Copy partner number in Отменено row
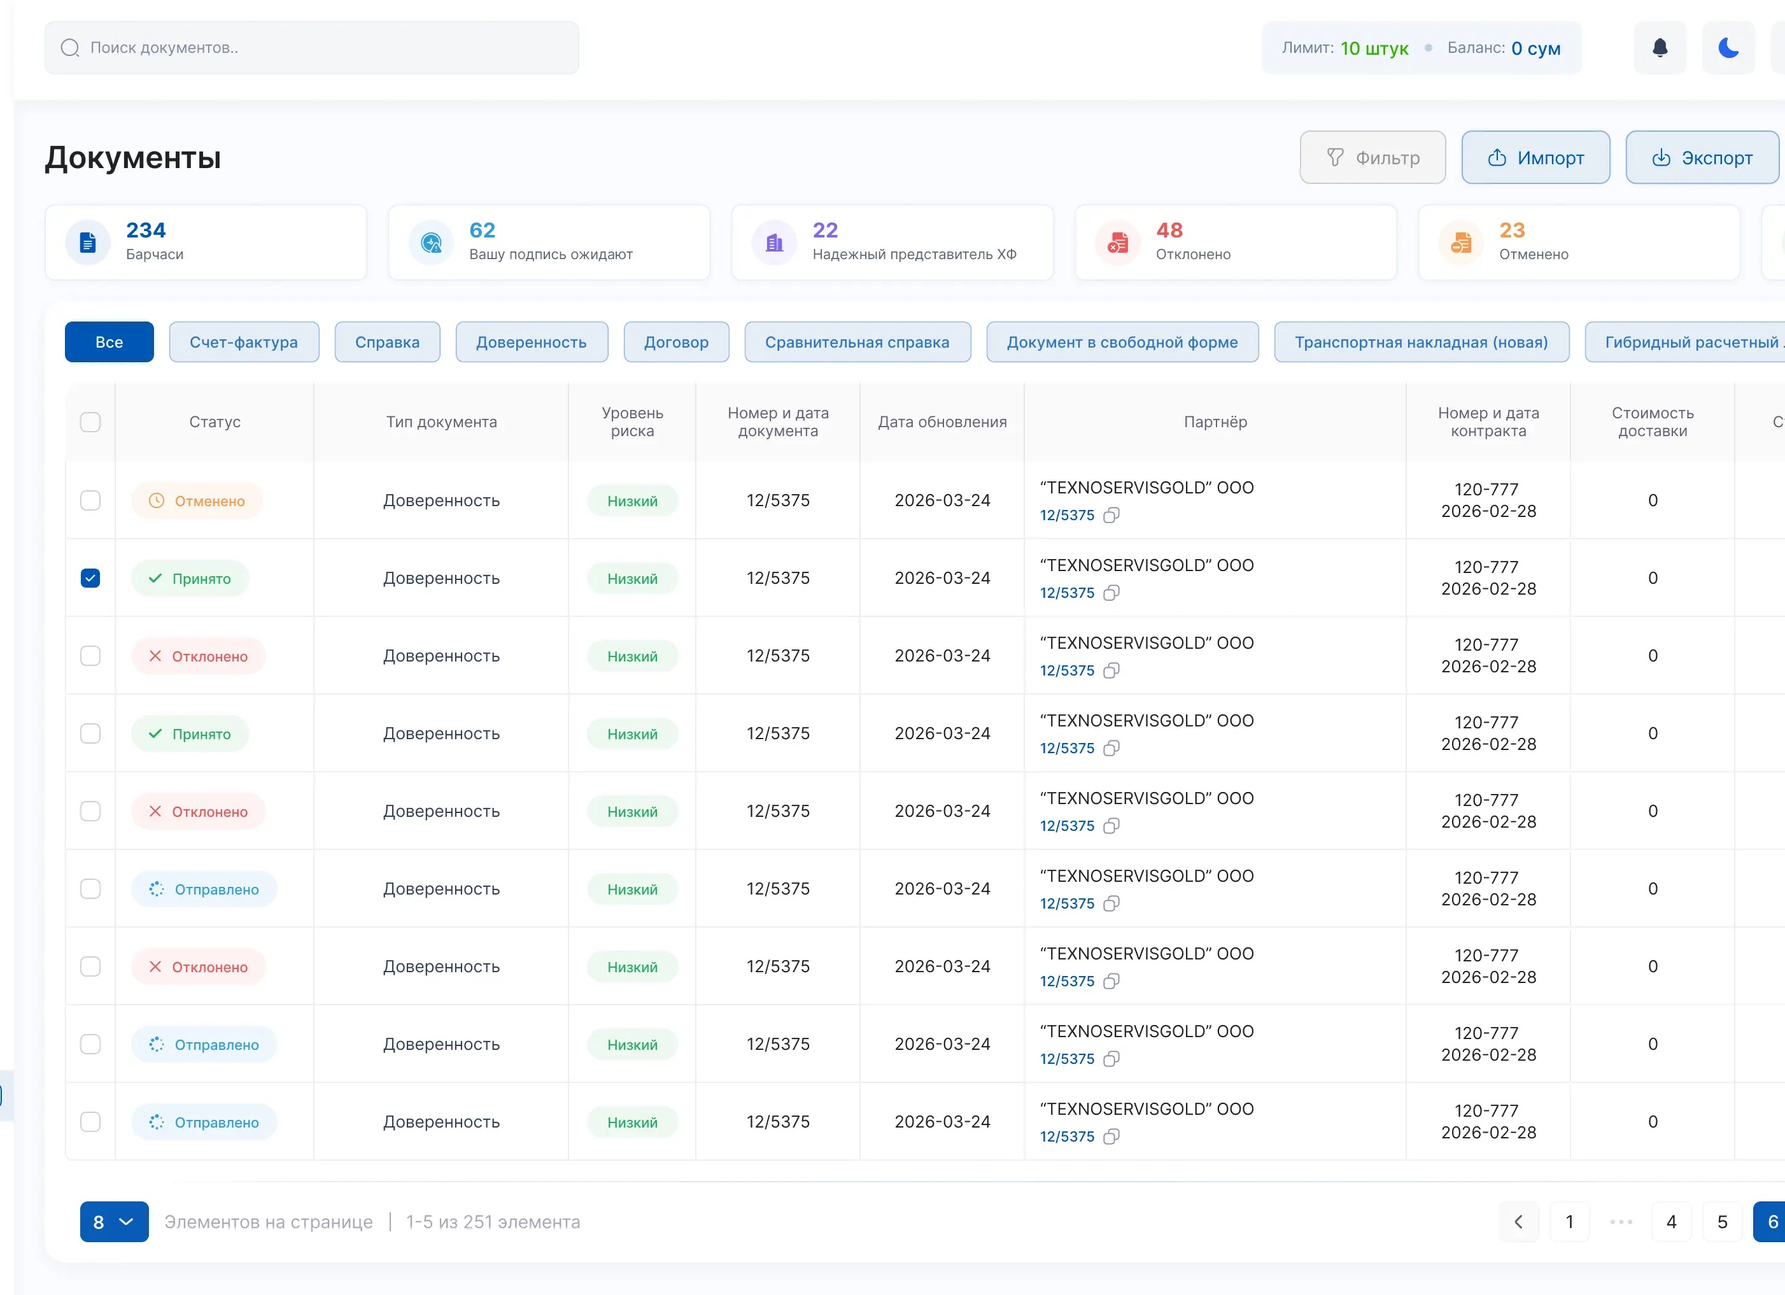1785x1295 pixels. tap(1111, 516)
